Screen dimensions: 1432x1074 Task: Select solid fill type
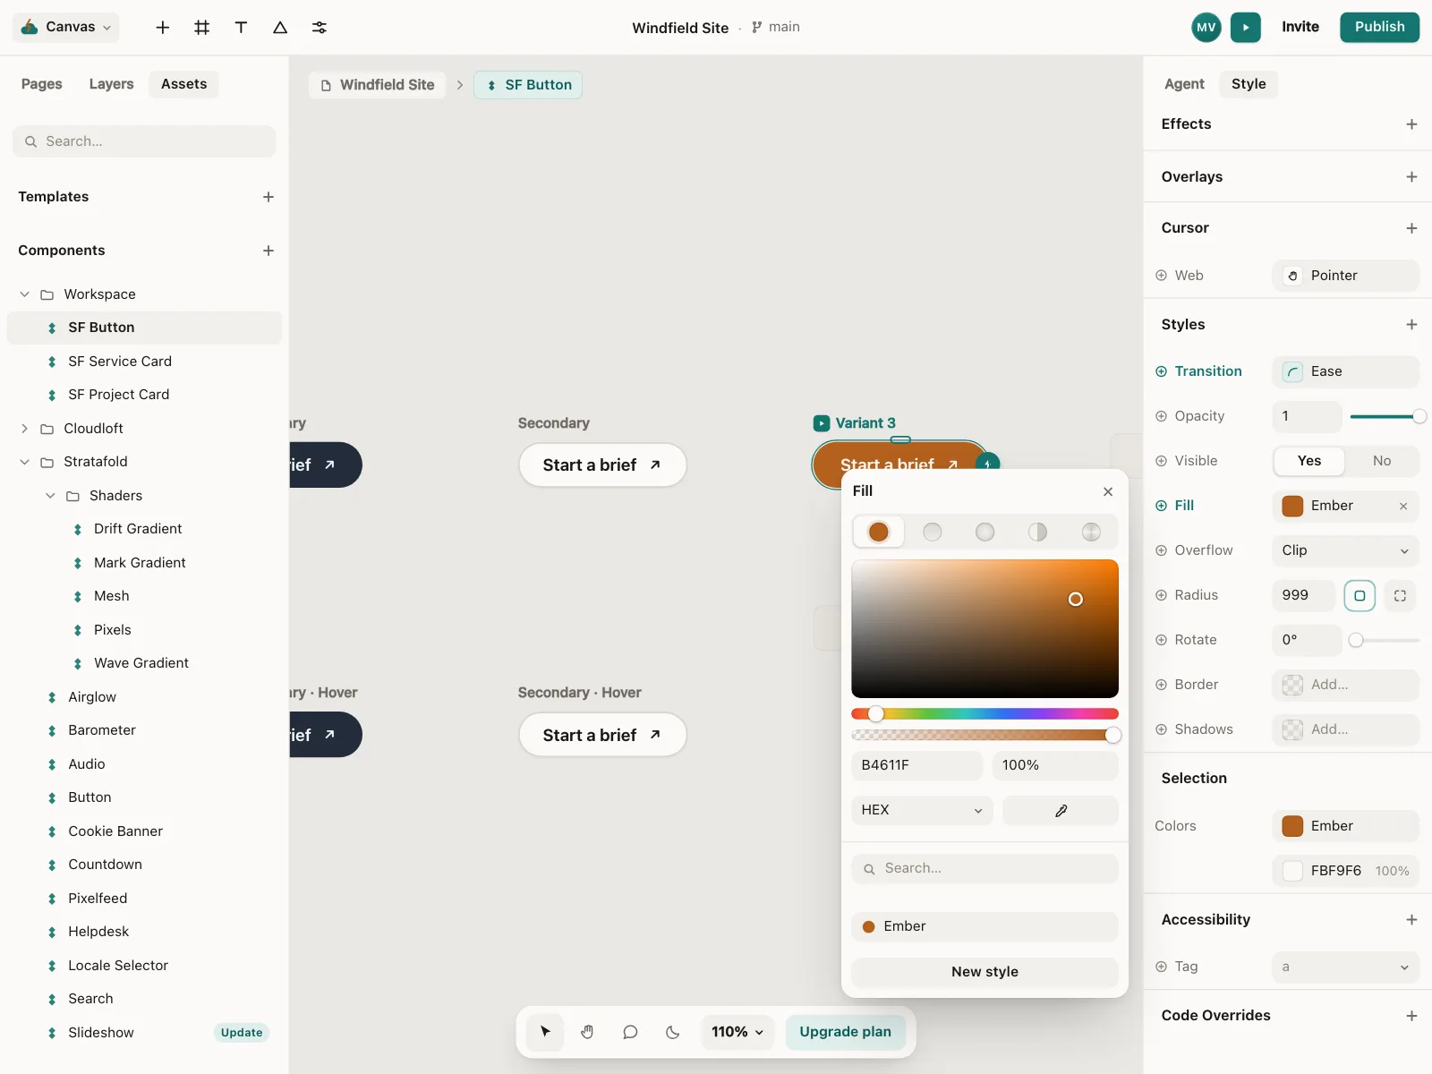coord(879,533)
